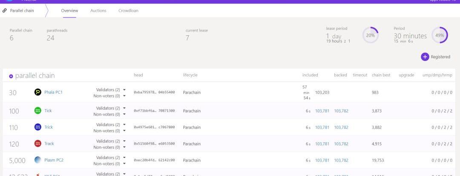Click the 20% lease period progress circle
The height and width of the screenshot is (176, 460).
pyautogui.click(x=370, y=35)
